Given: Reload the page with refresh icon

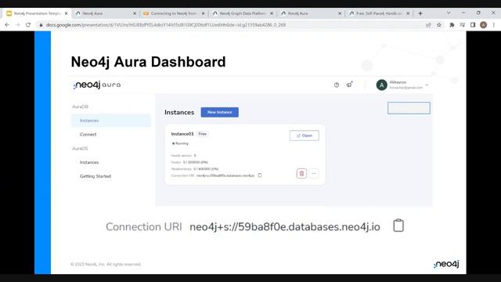Looking at the screenshot, I should point(28,24).
